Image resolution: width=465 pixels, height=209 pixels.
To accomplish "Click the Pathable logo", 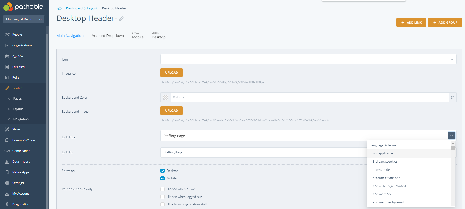I will click(x=23, y=7).
